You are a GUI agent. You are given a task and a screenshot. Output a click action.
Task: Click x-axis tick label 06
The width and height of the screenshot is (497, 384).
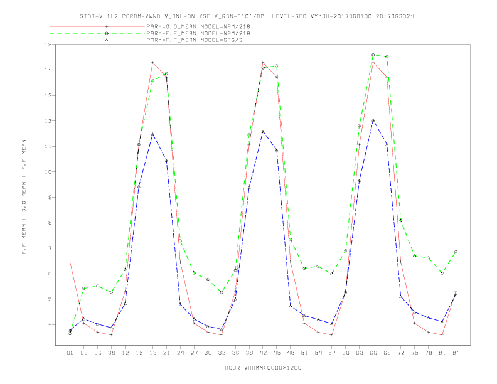[x=98, y=353]
